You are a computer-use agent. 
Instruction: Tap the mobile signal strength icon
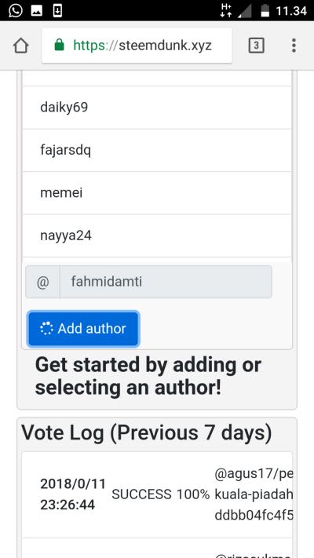tap(245, 10)
